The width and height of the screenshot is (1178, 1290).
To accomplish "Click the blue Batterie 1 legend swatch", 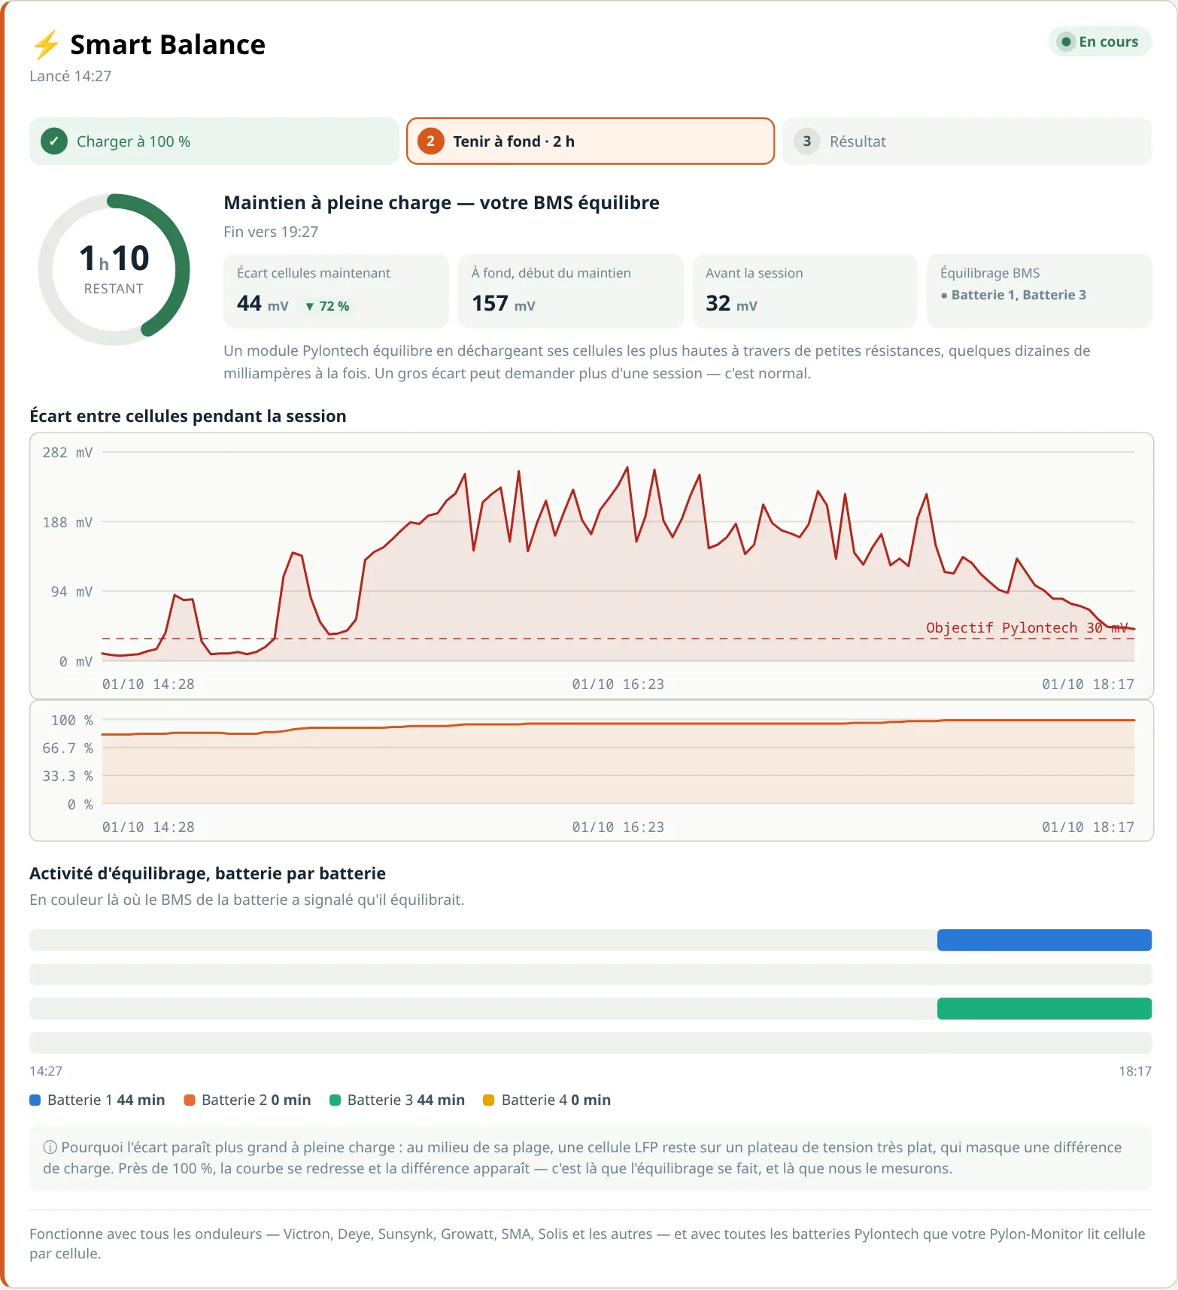I will point(35,1100).
